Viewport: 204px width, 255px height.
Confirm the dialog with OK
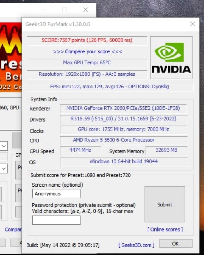click(175, 244)
